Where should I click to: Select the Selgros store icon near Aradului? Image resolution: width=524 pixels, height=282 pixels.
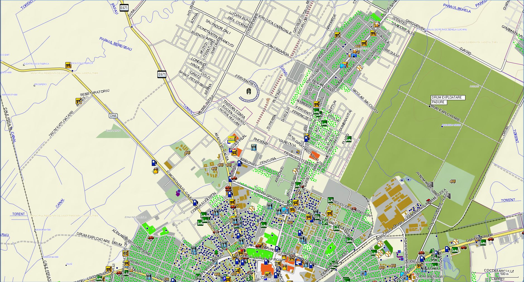pyautogui.click(x=232, y=138)
